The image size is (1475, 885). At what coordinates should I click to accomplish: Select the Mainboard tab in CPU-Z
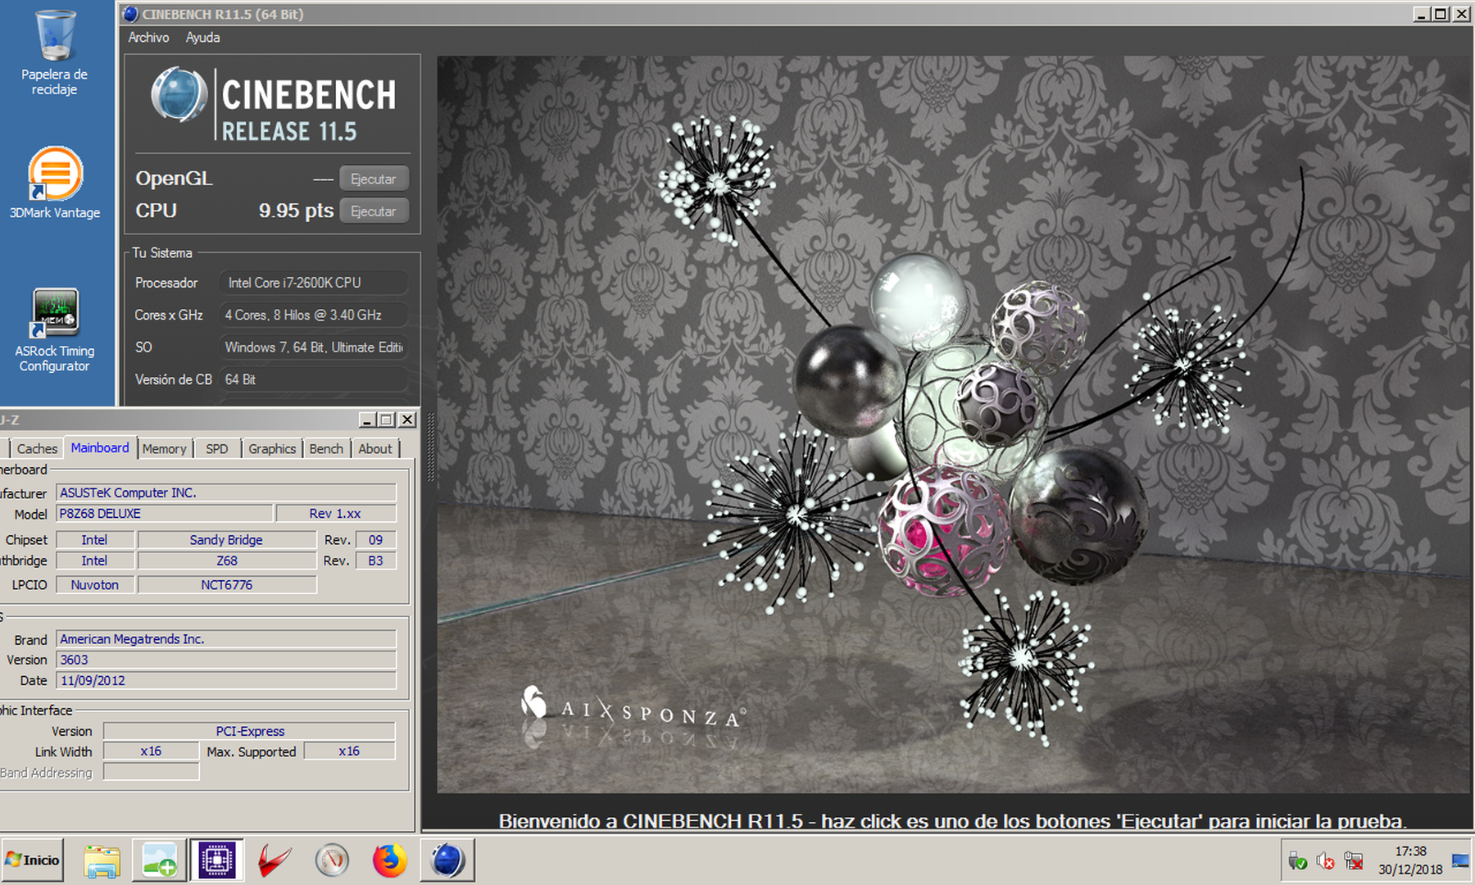pyautogui.click(x=100, y=447)
